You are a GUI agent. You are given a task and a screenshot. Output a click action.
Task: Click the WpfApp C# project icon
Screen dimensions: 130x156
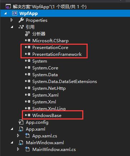[x=15, y=13]
